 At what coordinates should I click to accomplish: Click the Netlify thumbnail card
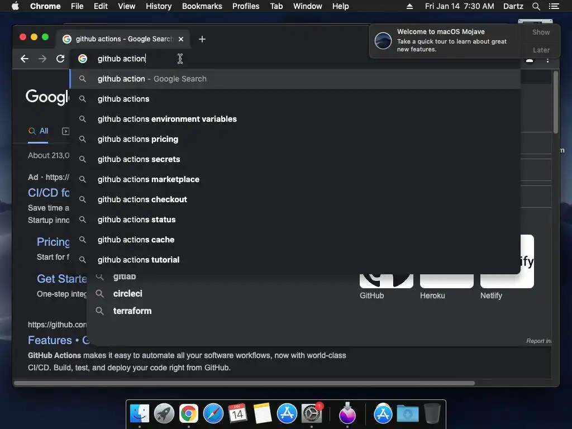tap(507, 281)
